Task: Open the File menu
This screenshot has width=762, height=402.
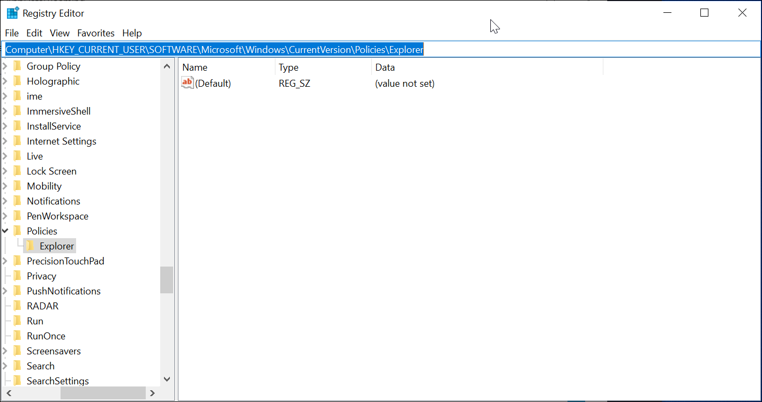Action: [x=12, y=33]
